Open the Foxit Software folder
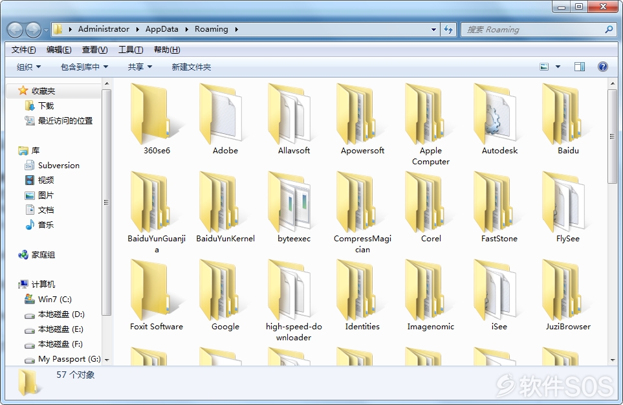Screen dimensions: 623x405 click(x=157, y=295)
